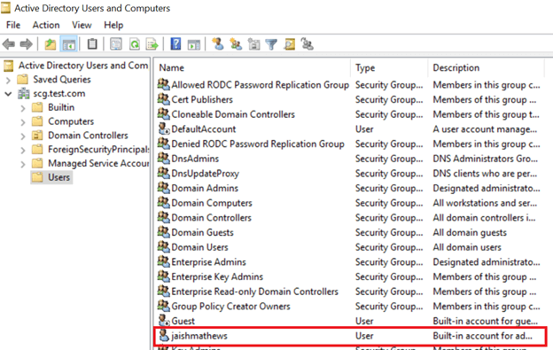Select the Enterprise Admins group
The width and height of the screenshot is (553, 350).
[208, 262]
